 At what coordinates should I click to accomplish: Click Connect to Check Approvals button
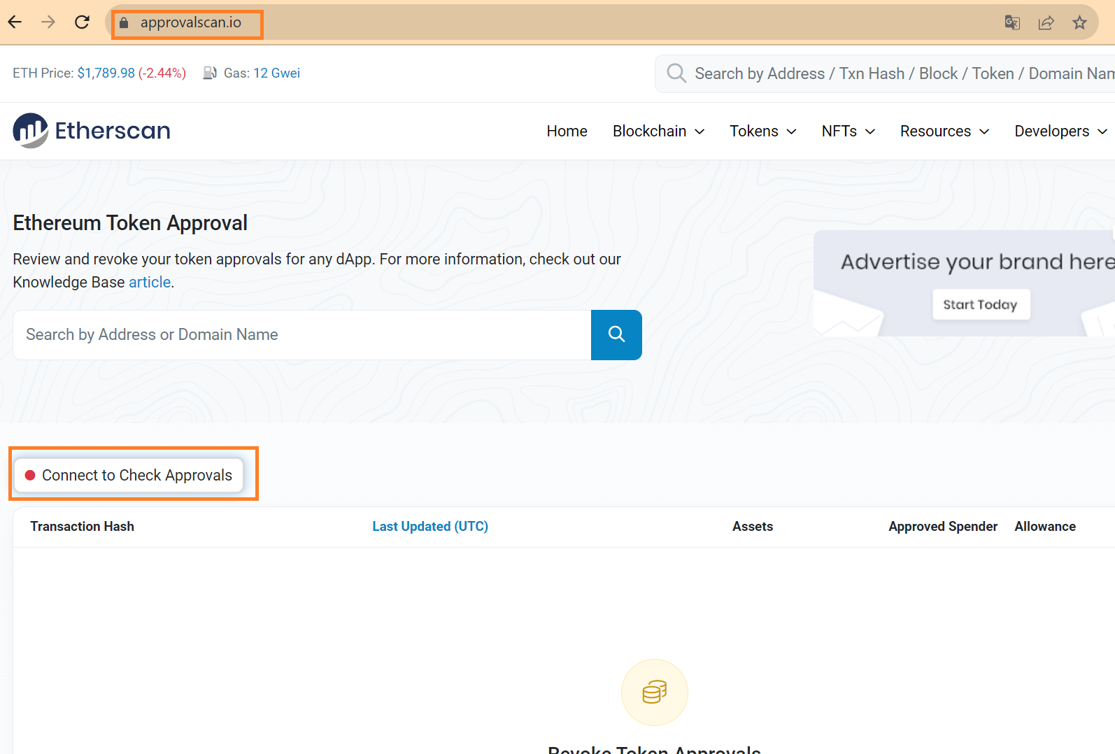click(x=129, y=476)
